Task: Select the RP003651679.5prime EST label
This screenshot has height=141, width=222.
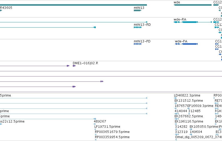Action: tap(112, 132)
